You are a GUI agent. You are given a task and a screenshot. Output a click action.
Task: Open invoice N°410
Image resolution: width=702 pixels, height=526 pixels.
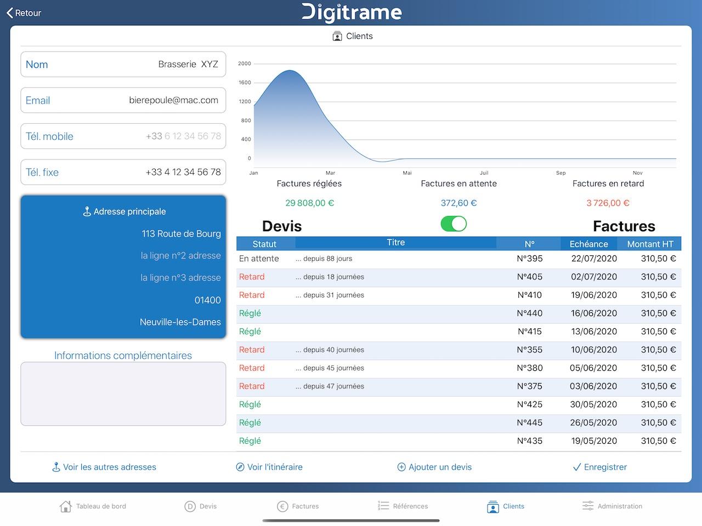[459, 295]
